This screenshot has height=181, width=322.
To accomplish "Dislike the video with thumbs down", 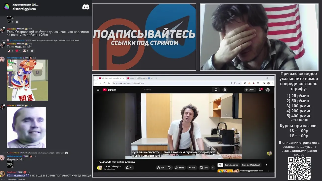I will [169, 168].
